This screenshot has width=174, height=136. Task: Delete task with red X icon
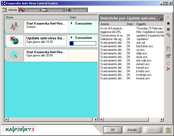[168, 69]
